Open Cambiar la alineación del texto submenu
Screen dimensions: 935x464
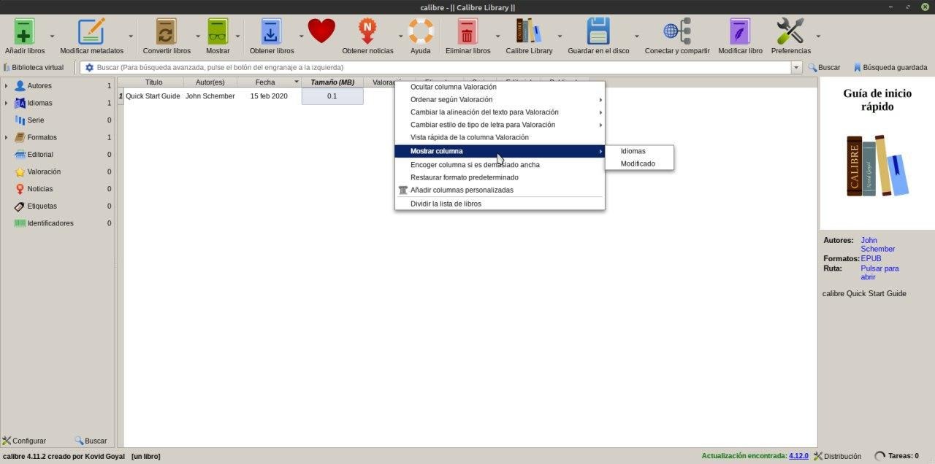tap(500, 112)
